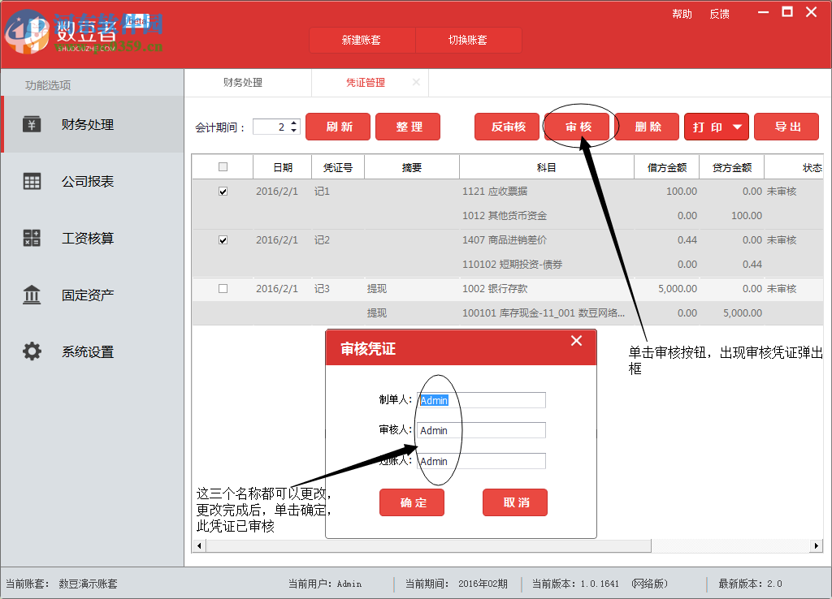Click the 审核 button to audit vouchers
The image size is (832, 599).
click(x=578, y=127)
